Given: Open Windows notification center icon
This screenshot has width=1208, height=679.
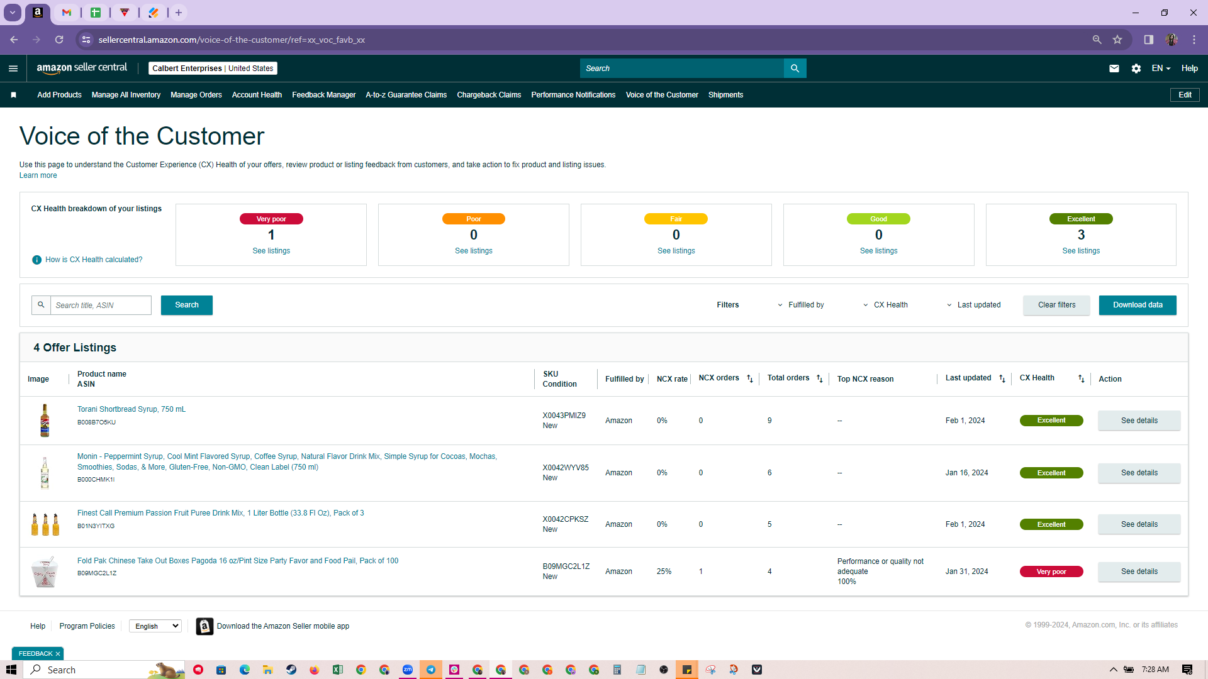Looking at the screenshot, I should [x=1187, y=670].
